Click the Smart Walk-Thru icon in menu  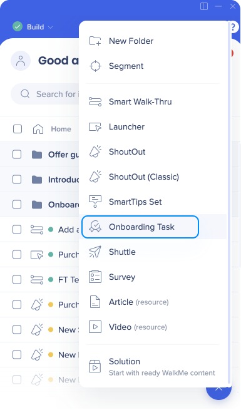click(x=95, y=101)
